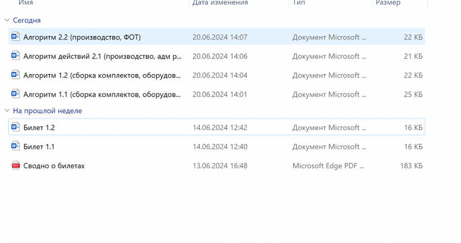
Task: Sort by Размер column header
Action: tap(388, 3)
